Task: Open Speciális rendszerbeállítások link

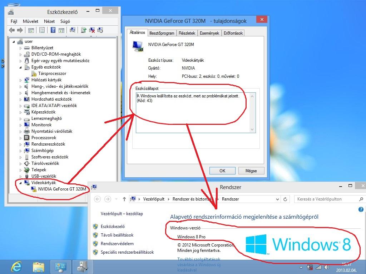Action: [127, 252]
